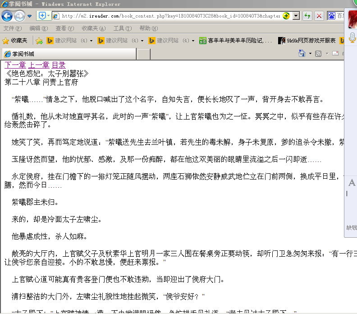Open the 编辑 (E) menu
Viewport: 357px width, 314px height.
coord(39,28)
